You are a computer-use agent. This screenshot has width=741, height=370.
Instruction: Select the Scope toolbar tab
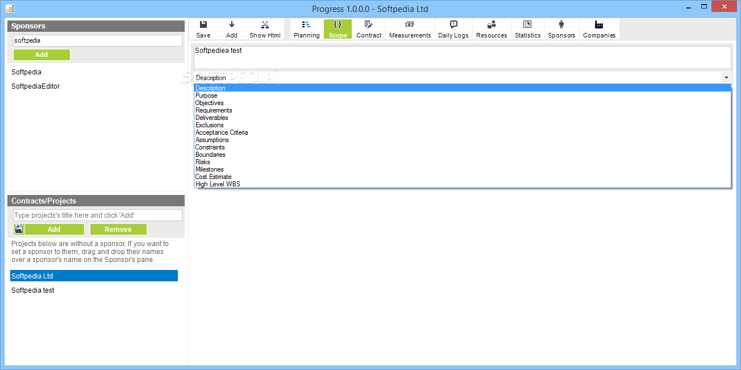[338, 30]
